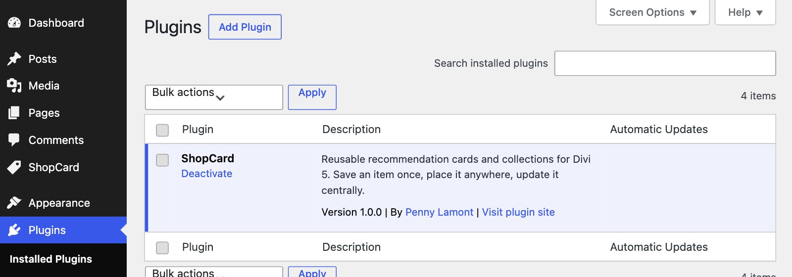Click the Automatic Updates header at top
This screenshot has width=792, height=277.
[x=659, y=129]
